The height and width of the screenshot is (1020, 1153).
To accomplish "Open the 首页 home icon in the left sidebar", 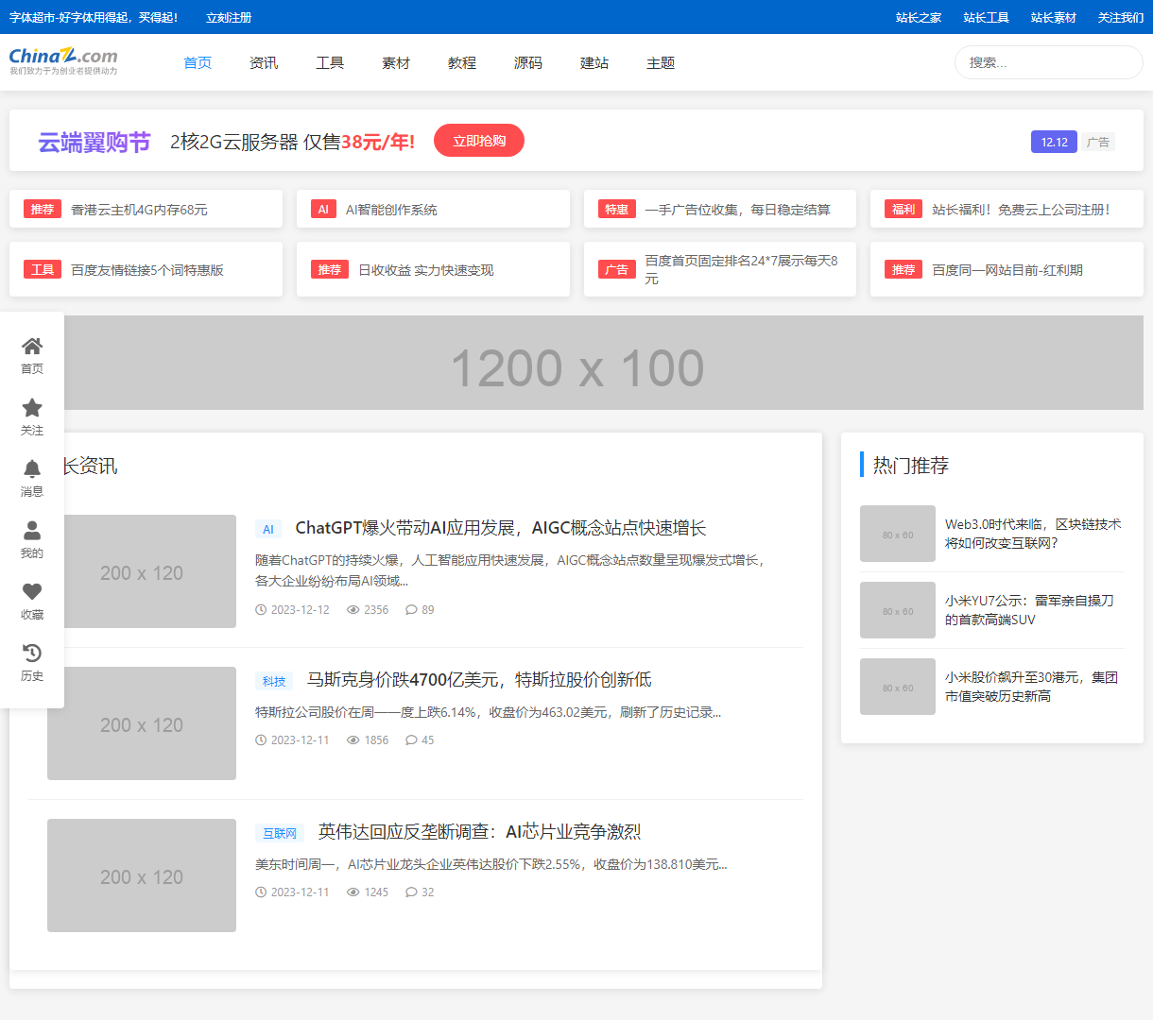I will pos(32,346).
